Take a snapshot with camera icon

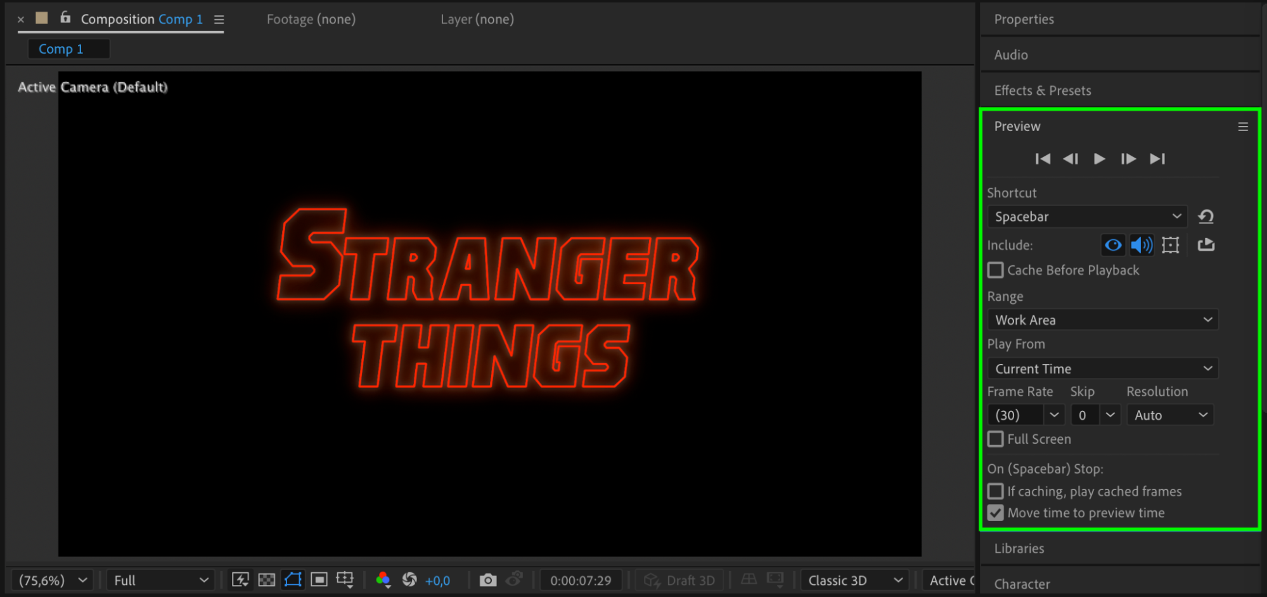[x=487, y=580]
